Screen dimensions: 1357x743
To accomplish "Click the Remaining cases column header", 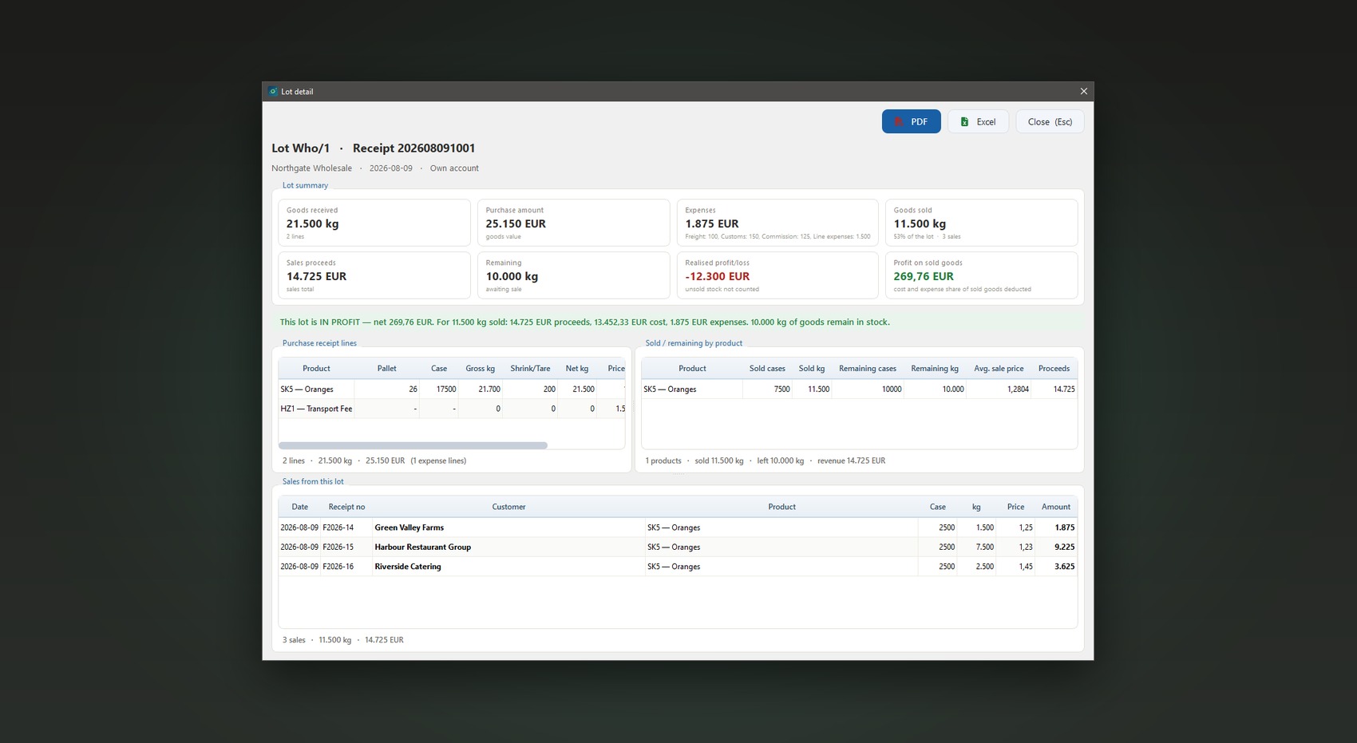I will click(868, 368).
